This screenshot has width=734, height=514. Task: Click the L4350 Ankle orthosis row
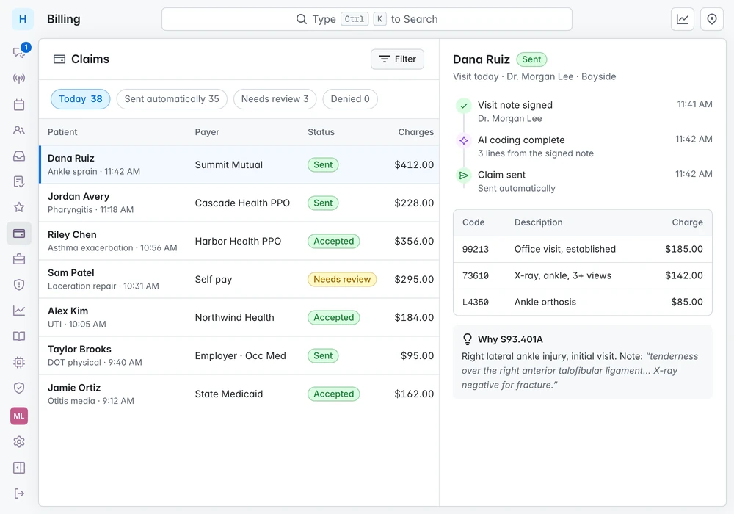583,302
